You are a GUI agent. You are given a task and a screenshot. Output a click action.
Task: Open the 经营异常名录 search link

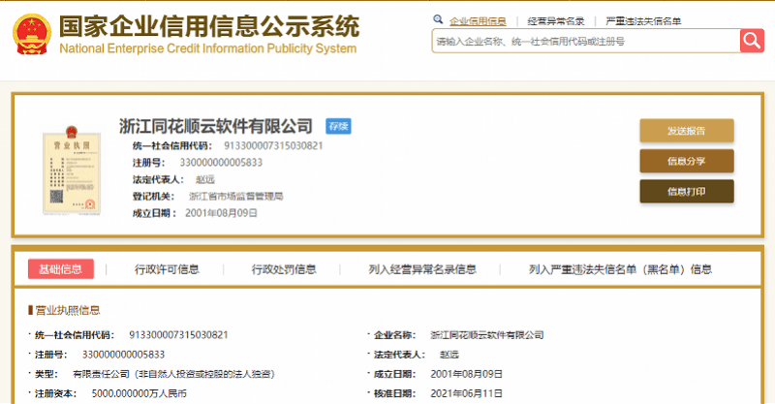(555, 21)
